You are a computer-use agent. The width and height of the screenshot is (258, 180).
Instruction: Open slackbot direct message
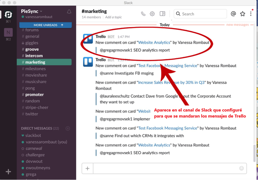[31, 135]
